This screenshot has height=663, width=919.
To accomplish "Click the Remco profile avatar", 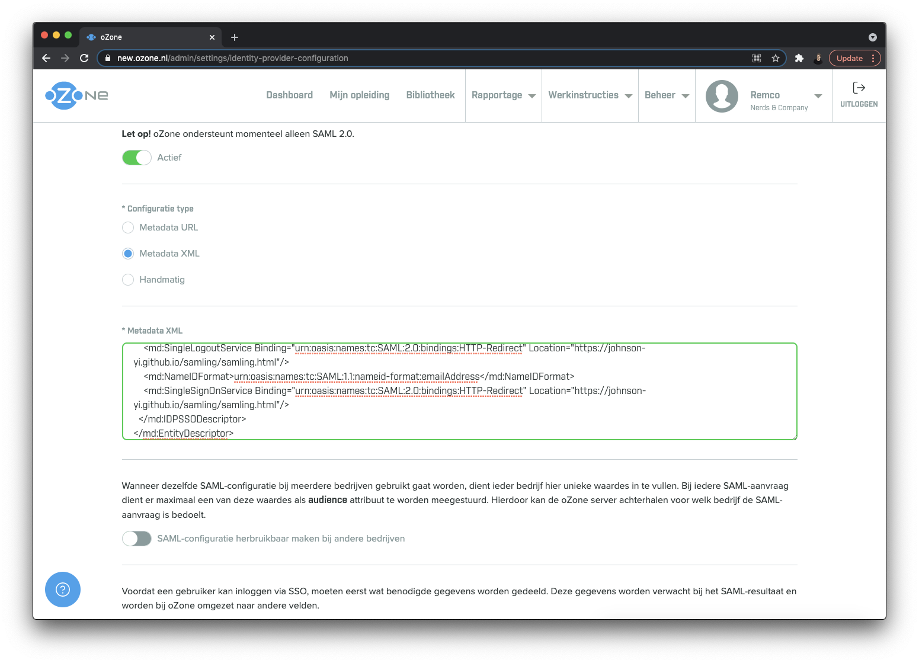I will 721,95.
